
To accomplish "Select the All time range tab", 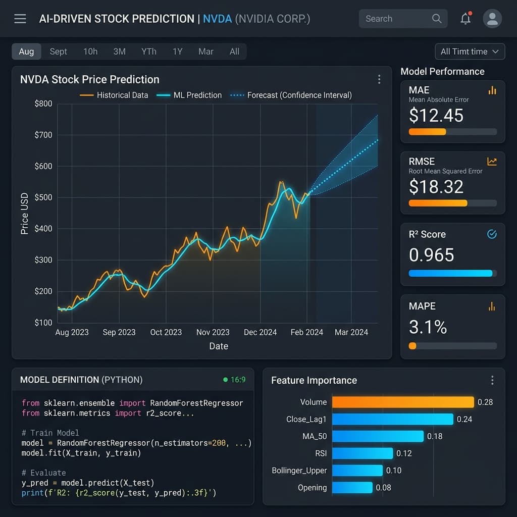I will point(234,51).
